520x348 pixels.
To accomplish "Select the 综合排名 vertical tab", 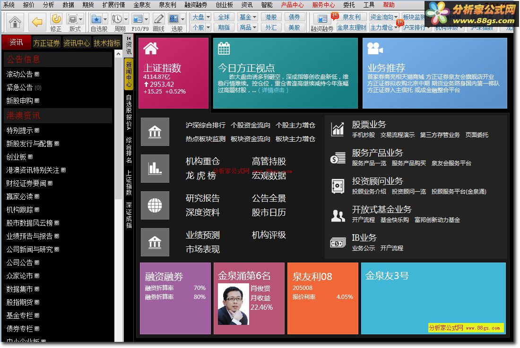I will pos(129,150).
